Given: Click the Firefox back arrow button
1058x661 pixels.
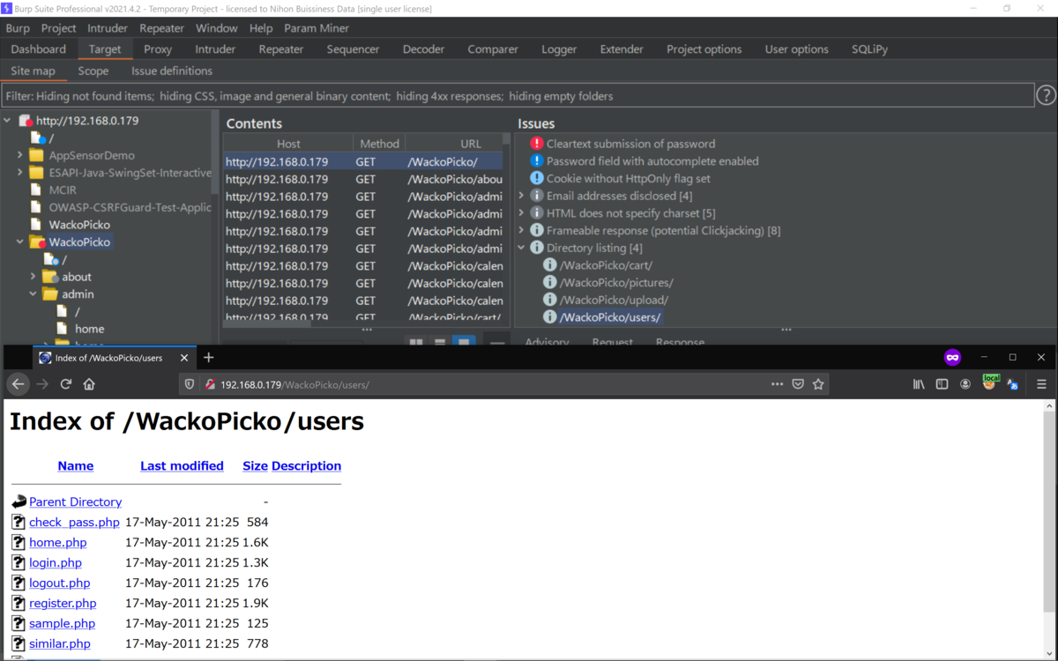Looking at the screenshot, I should point(18,384).
